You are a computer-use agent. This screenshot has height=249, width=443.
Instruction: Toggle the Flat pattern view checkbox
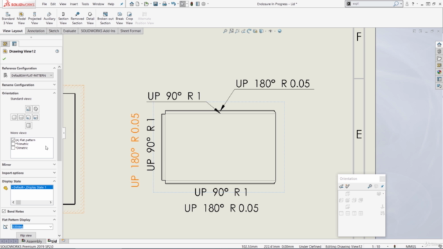[13, 140]
